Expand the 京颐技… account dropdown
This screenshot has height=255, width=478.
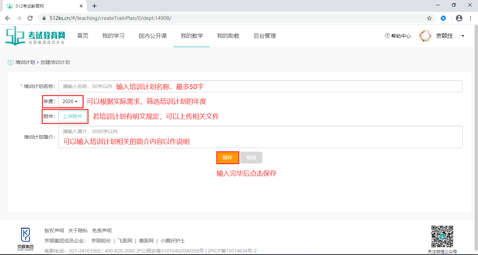tap(450, 36)
